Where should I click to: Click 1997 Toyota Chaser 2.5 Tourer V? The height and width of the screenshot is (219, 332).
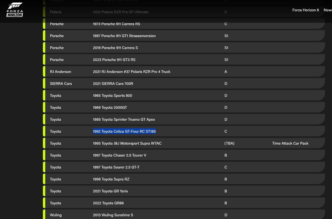[120, 155]
